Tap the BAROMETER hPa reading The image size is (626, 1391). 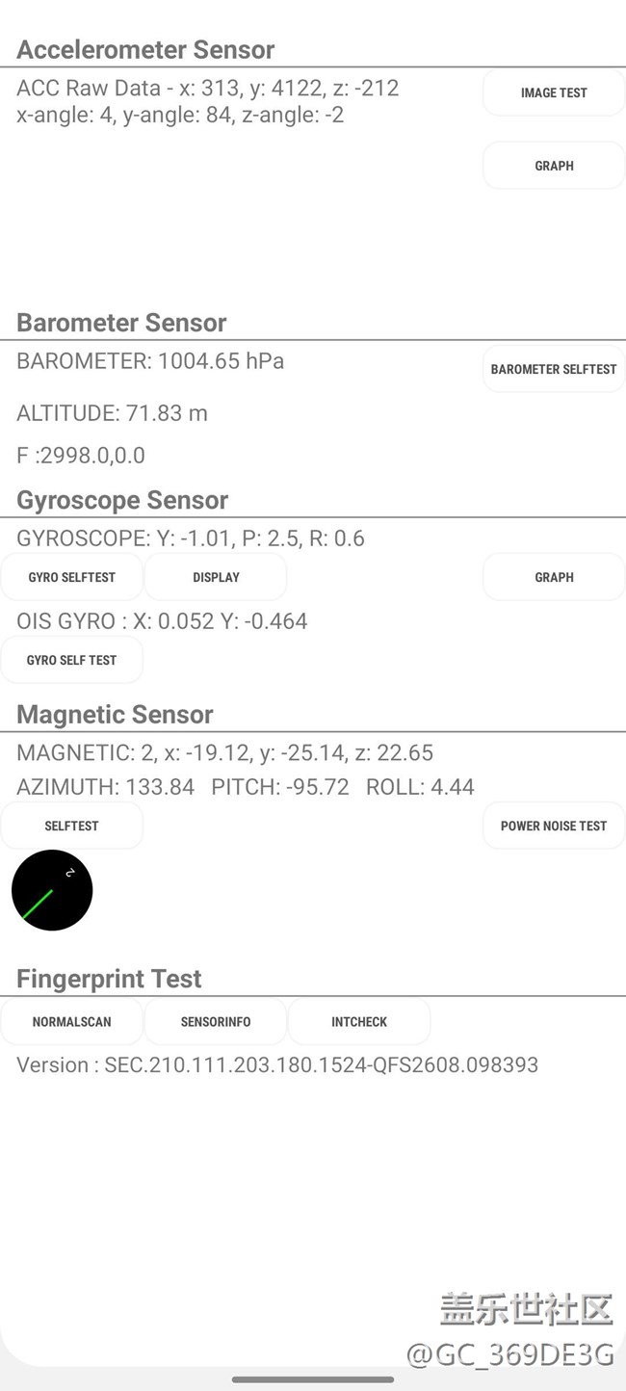[x=150, y=361]
